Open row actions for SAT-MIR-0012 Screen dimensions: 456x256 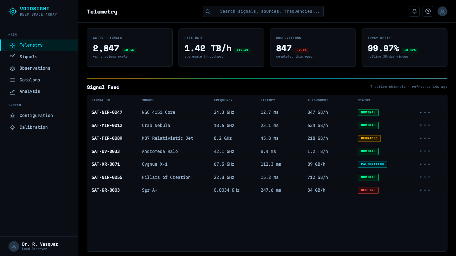click(x=425, y=125)
